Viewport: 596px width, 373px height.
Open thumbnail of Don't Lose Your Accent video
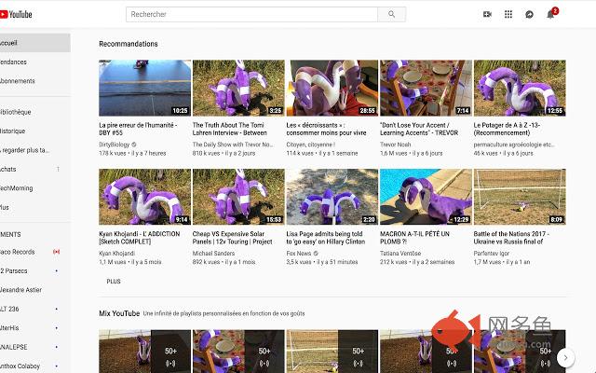[426, 88]
